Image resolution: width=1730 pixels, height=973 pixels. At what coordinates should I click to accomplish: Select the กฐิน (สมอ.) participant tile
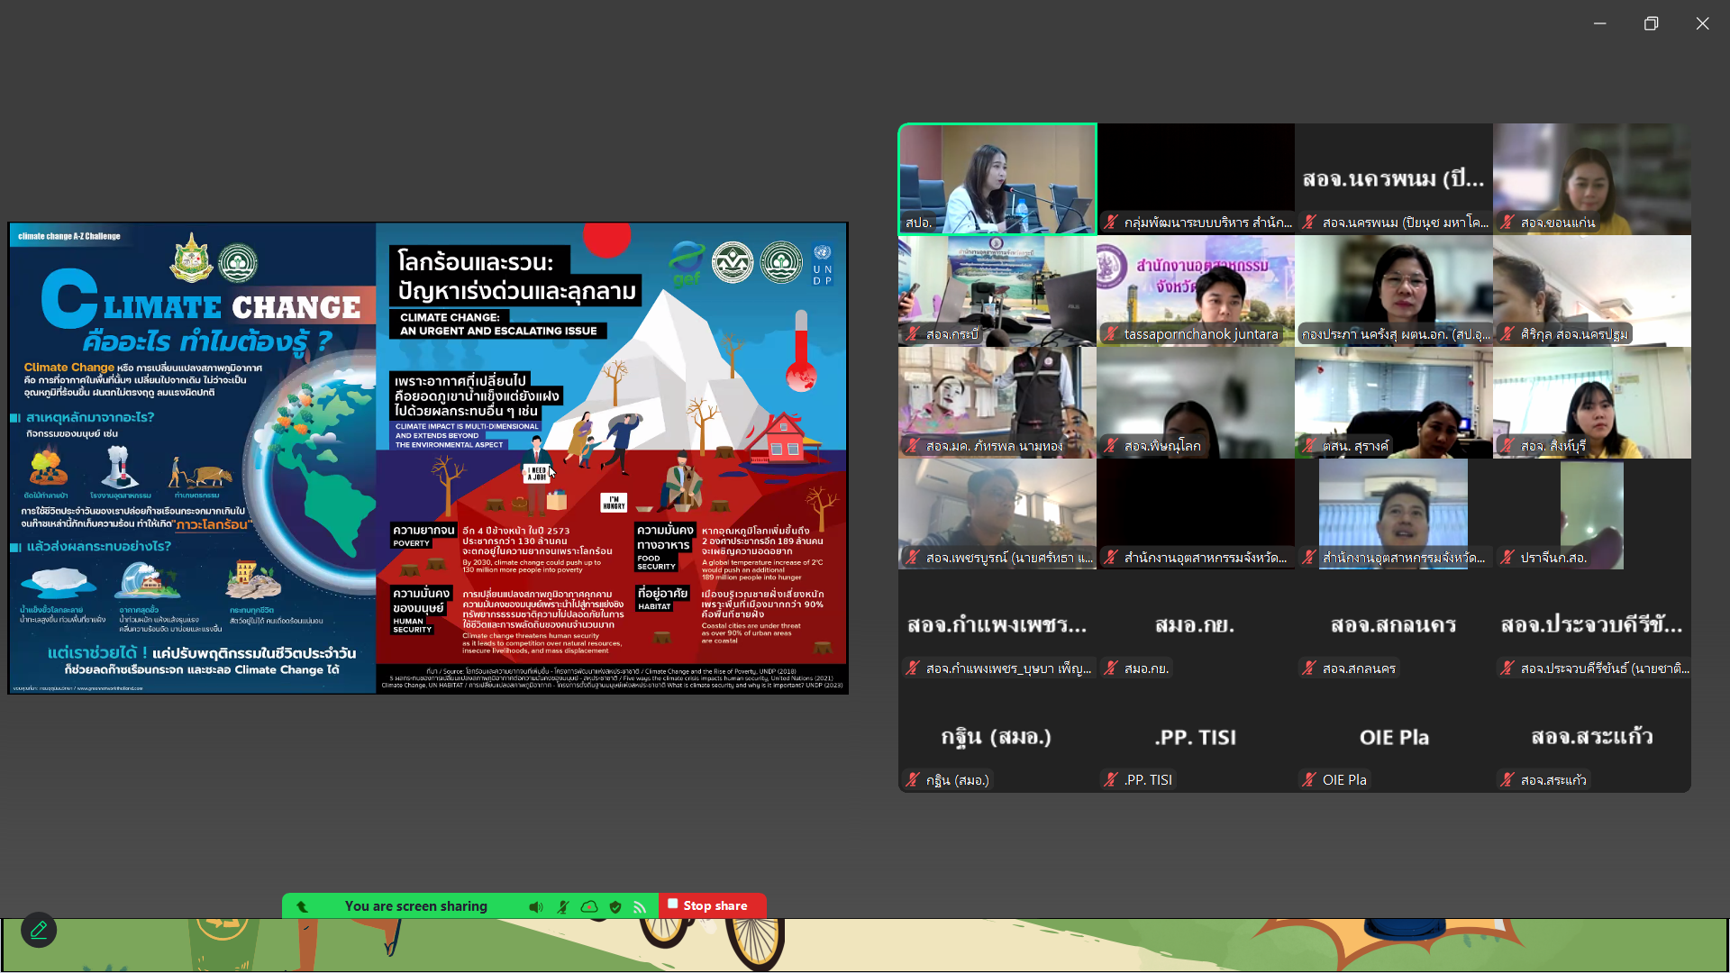coord(997,737)
